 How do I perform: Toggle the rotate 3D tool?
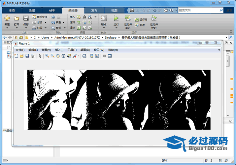(63, 56)
